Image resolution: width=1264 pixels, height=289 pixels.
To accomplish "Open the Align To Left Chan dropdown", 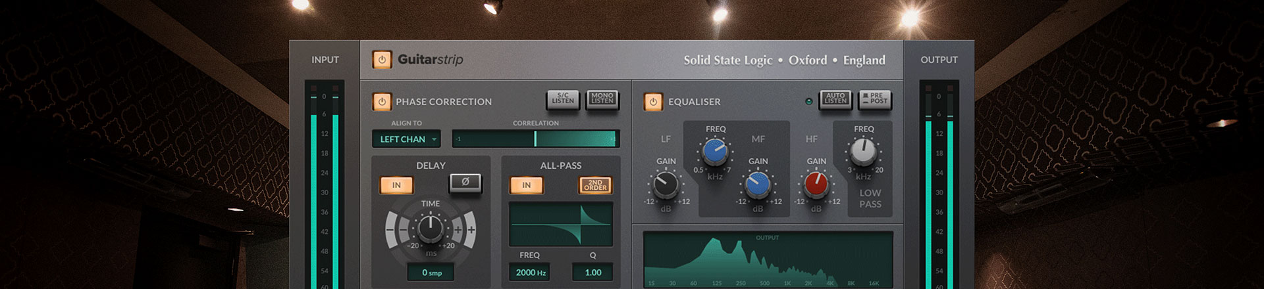I will click(x=406, y=139).
